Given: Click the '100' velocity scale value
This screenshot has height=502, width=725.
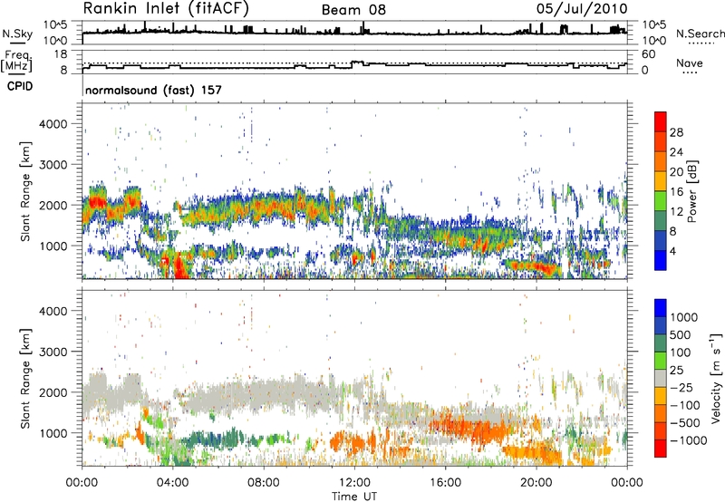Looking at the screenshot, I should [x=680, y=352].
